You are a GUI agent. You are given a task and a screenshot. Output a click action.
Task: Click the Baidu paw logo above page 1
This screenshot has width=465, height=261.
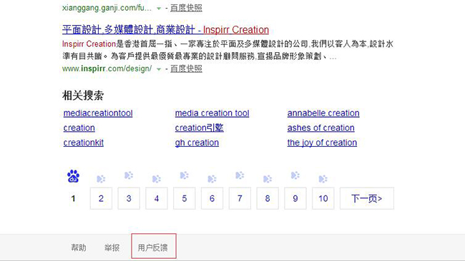[73, 176]
